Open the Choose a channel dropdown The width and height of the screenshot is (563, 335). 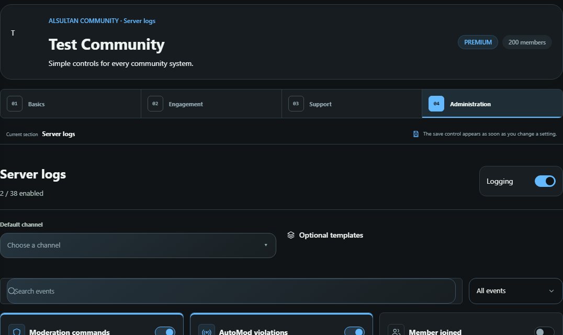pyautogui.click(x=138, y=245)
